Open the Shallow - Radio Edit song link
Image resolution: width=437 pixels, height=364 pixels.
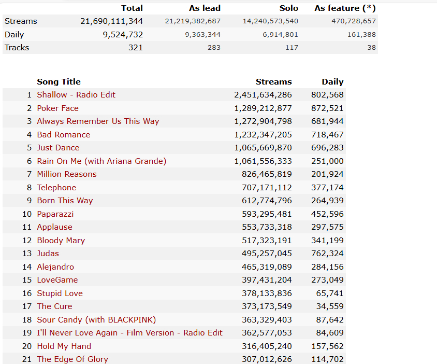point(76,94)
